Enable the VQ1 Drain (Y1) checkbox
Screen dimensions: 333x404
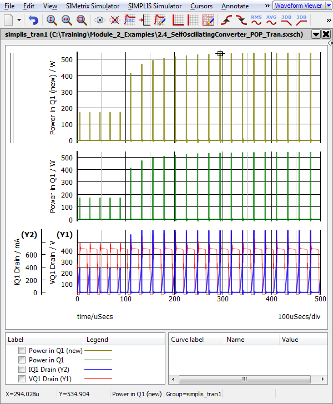(22, 379)
